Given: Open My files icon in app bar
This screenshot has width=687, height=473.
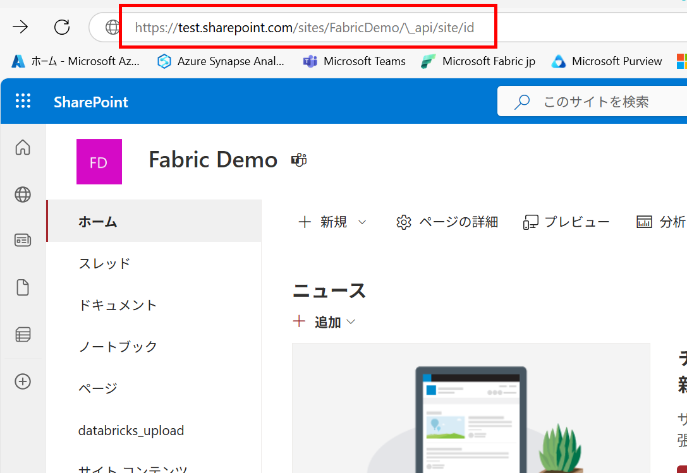Looking at the screenshot, I should (23, 287).
